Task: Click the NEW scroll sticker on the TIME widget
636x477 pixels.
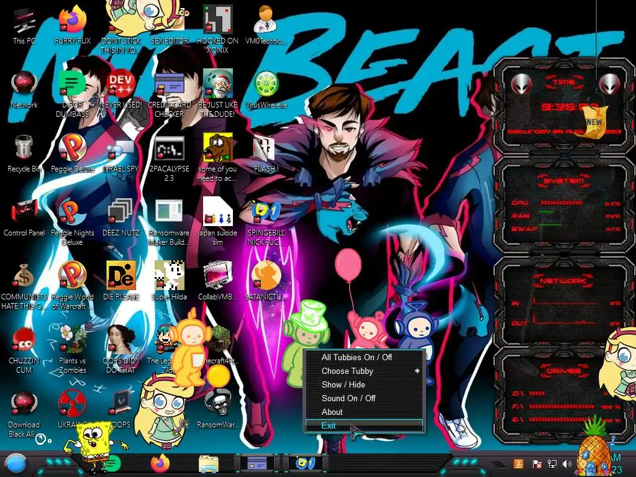Action: [594, 122]
